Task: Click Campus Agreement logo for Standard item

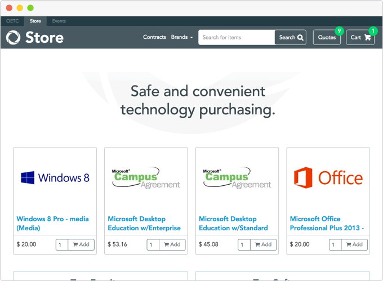Action: 237,178
